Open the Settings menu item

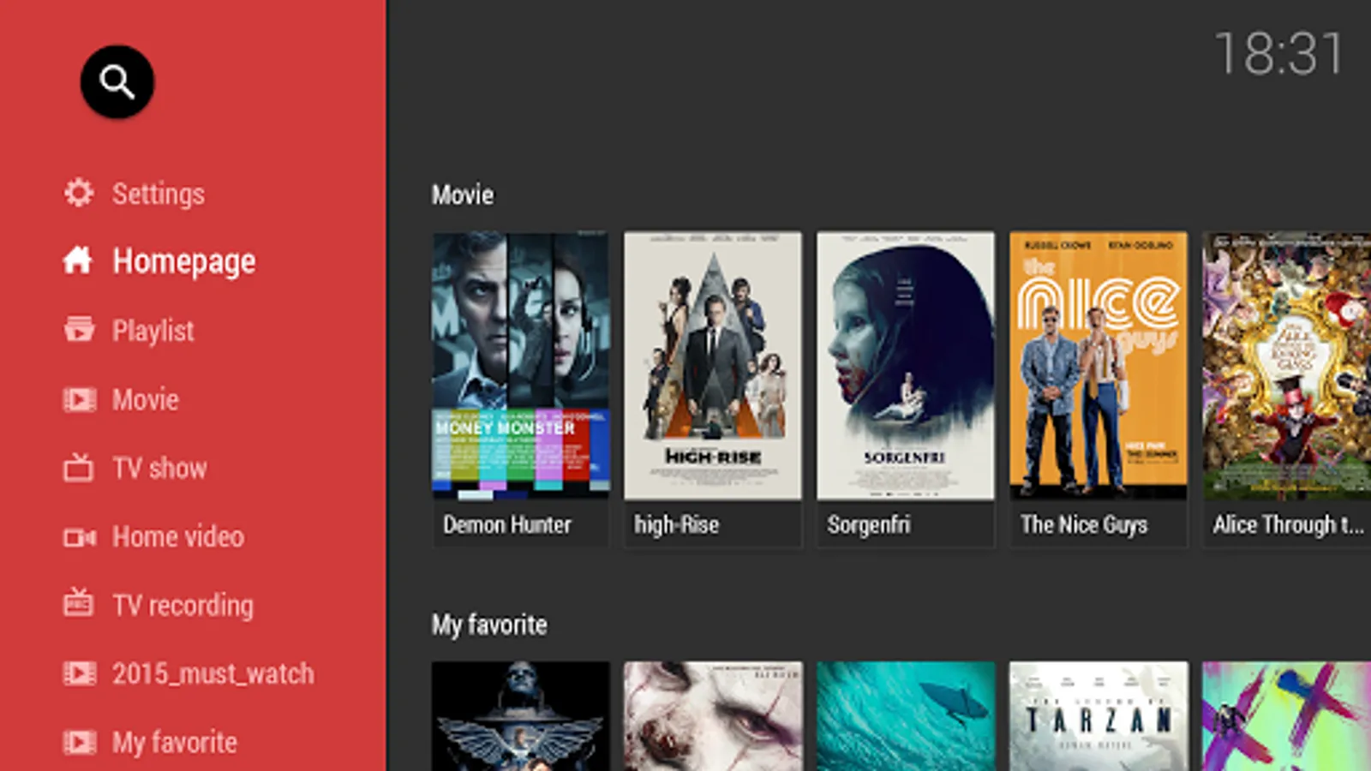[x=159, y=194]
